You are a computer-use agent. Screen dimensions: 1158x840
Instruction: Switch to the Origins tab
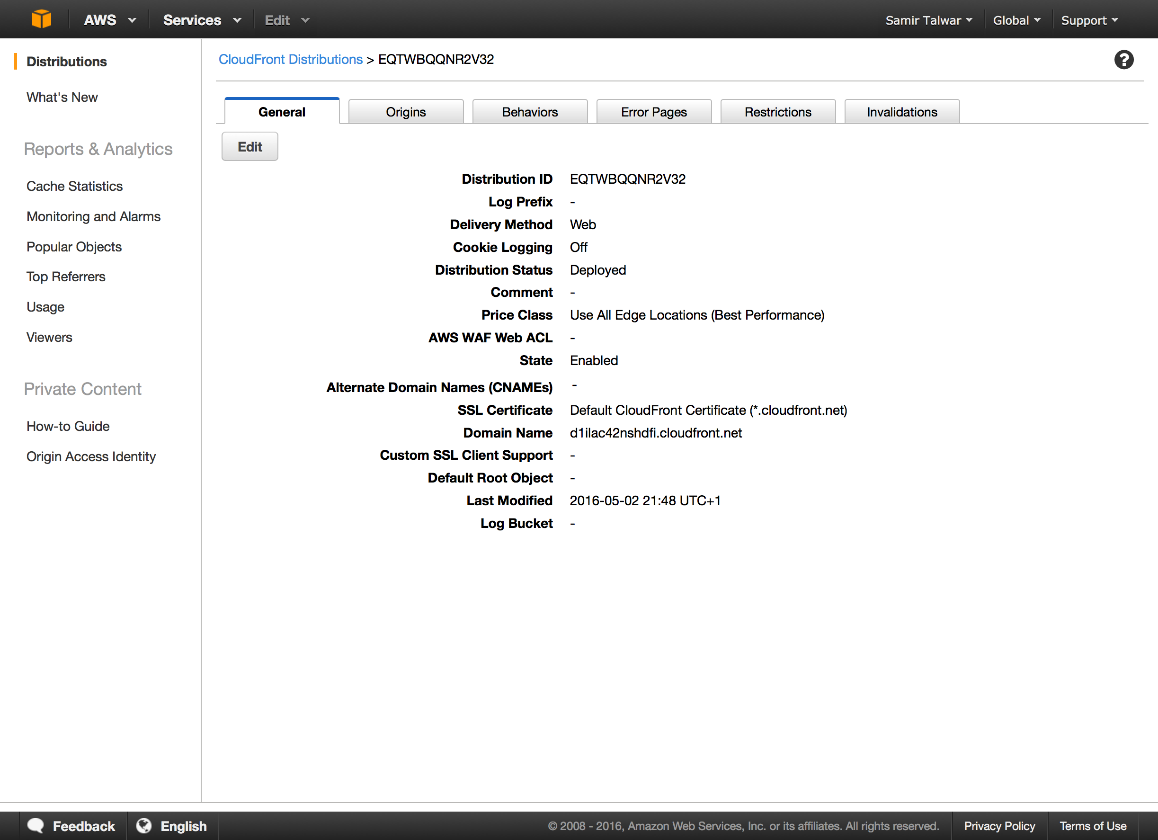405,112
